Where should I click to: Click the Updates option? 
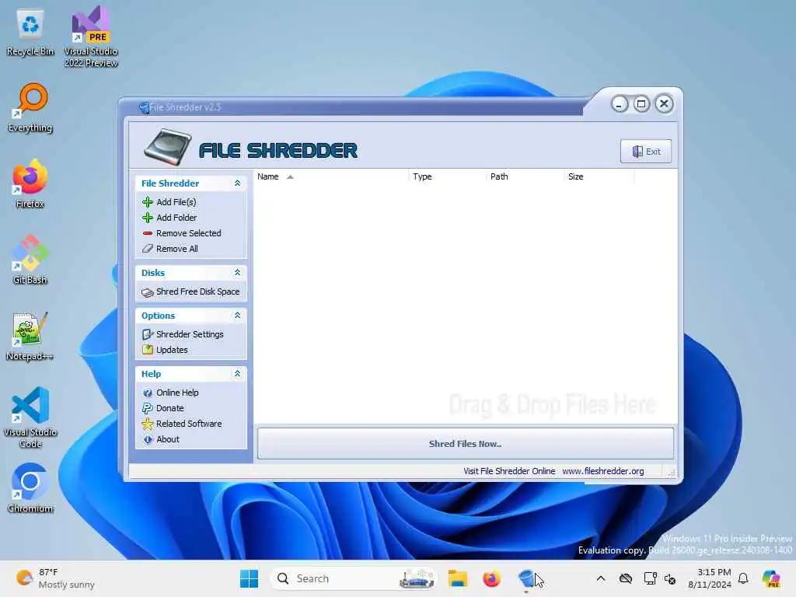coord(172,350)
